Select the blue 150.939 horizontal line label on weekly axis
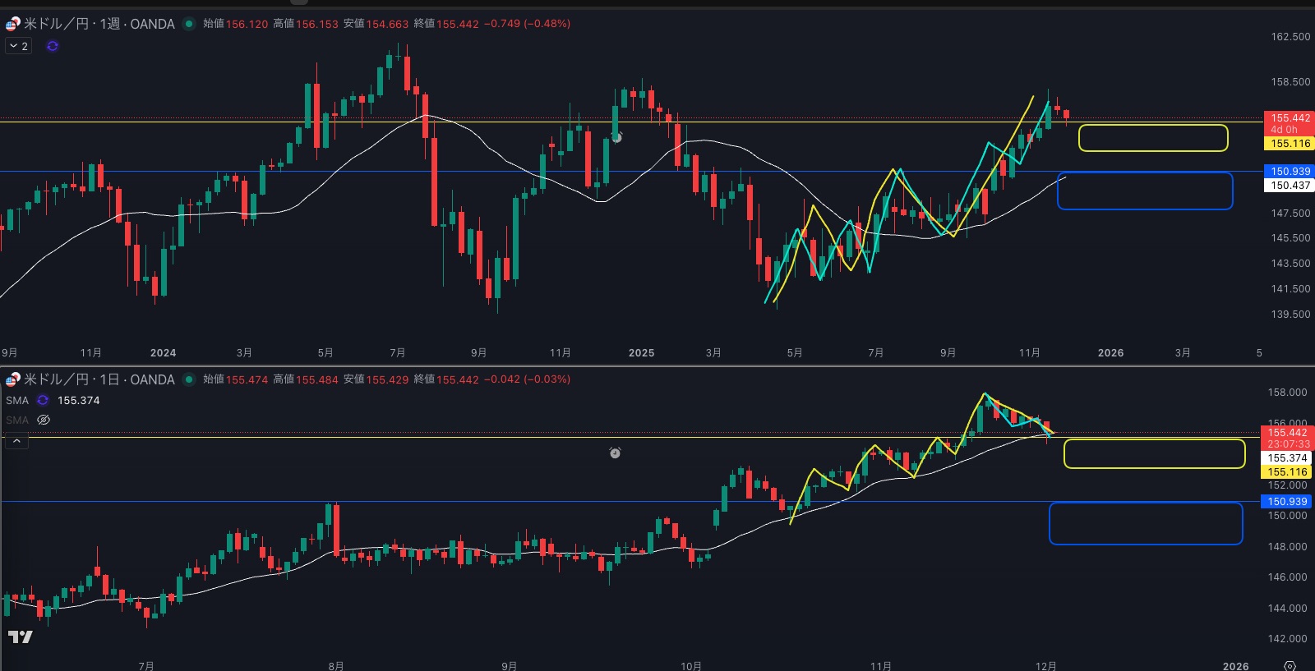This screenshot has width=1315, height=671. [1289, 172]
